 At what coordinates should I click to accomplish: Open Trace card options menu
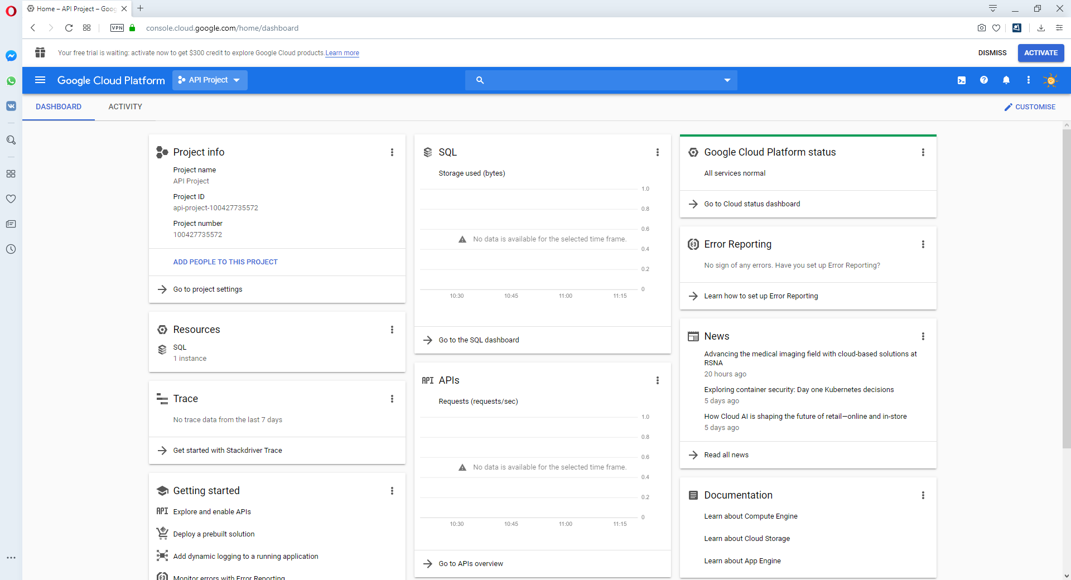(392, 399)
